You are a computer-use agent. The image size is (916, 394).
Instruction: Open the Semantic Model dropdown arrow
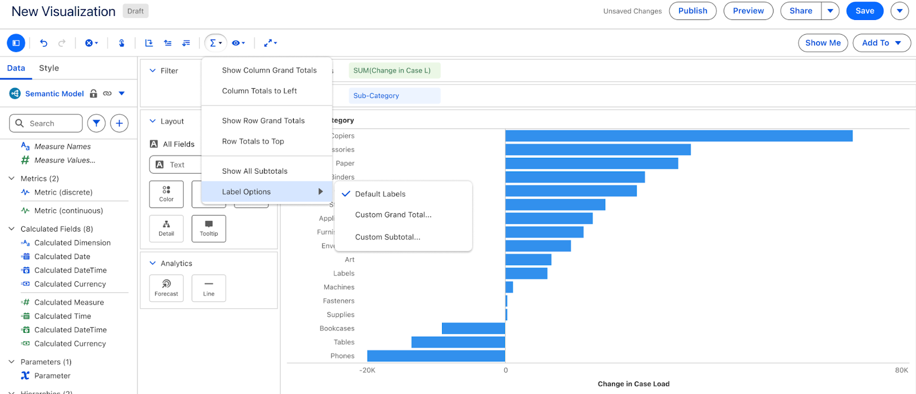coord(121,94)
